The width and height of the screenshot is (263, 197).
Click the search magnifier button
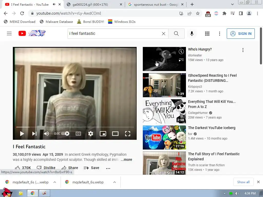176,34
